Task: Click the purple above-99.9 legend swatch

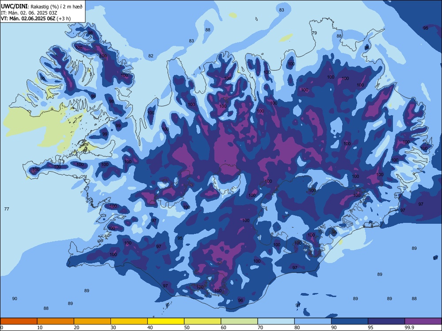Action: pos(423,321)
